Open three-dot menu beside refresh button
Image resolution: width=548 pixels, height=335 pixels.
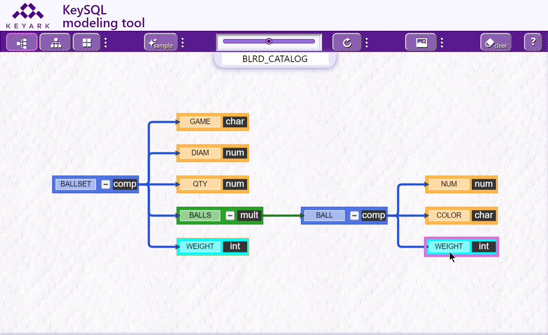coord(366,43)
